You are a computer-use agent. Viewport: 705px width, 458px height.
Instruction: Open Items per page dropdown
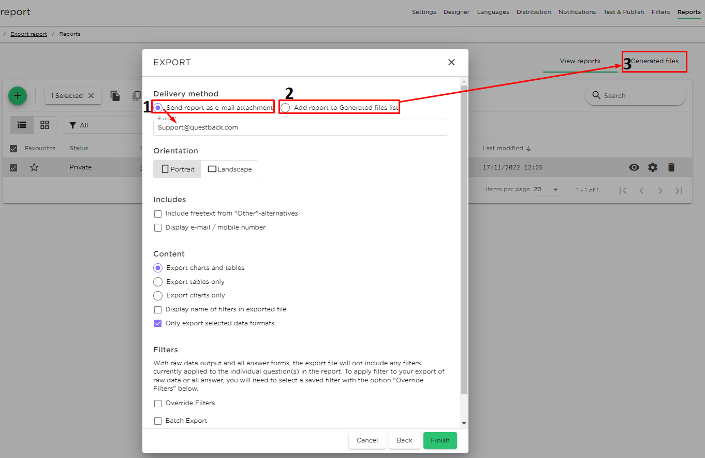[x=547, y=190]
